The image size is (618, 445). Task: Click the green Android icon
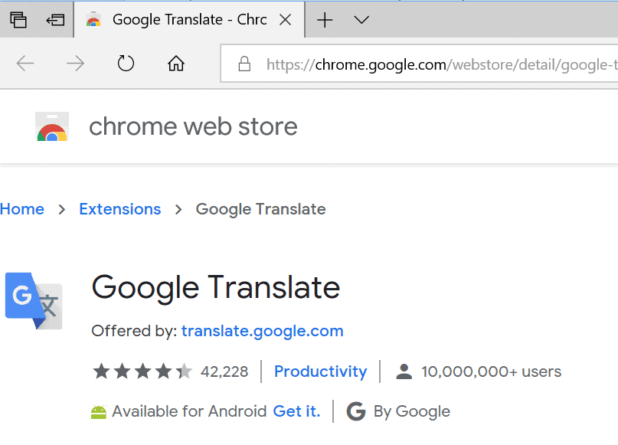[x=99, y=411]
